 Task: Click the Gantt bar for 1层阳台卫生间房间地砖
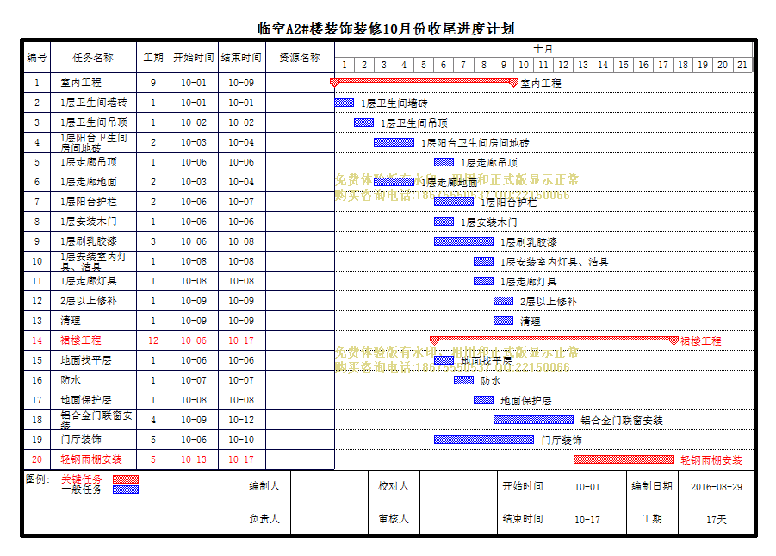[x=394, y=142]
